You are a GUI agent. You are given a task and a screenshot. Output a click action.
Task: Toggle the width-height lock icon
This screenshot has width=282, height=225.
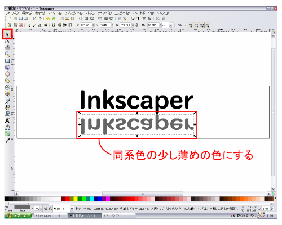click(x=137, y=25)
